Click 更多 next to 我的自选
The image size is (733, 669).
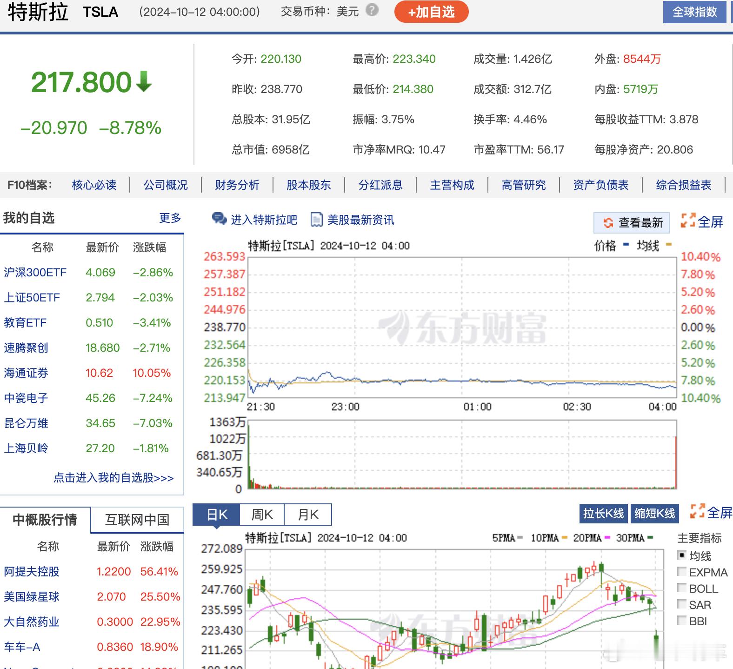(170, 218)
